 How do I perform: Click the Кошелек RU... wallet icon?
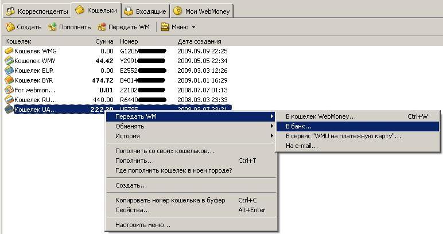[9, 100]
